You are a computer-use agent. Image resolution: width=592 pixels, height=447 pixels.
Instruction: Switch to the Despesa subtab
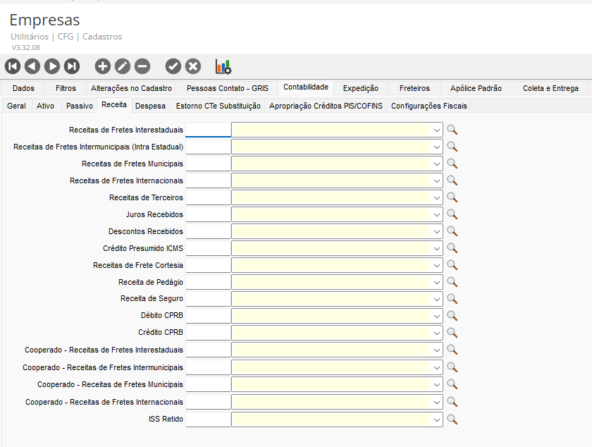coord(150,106)
